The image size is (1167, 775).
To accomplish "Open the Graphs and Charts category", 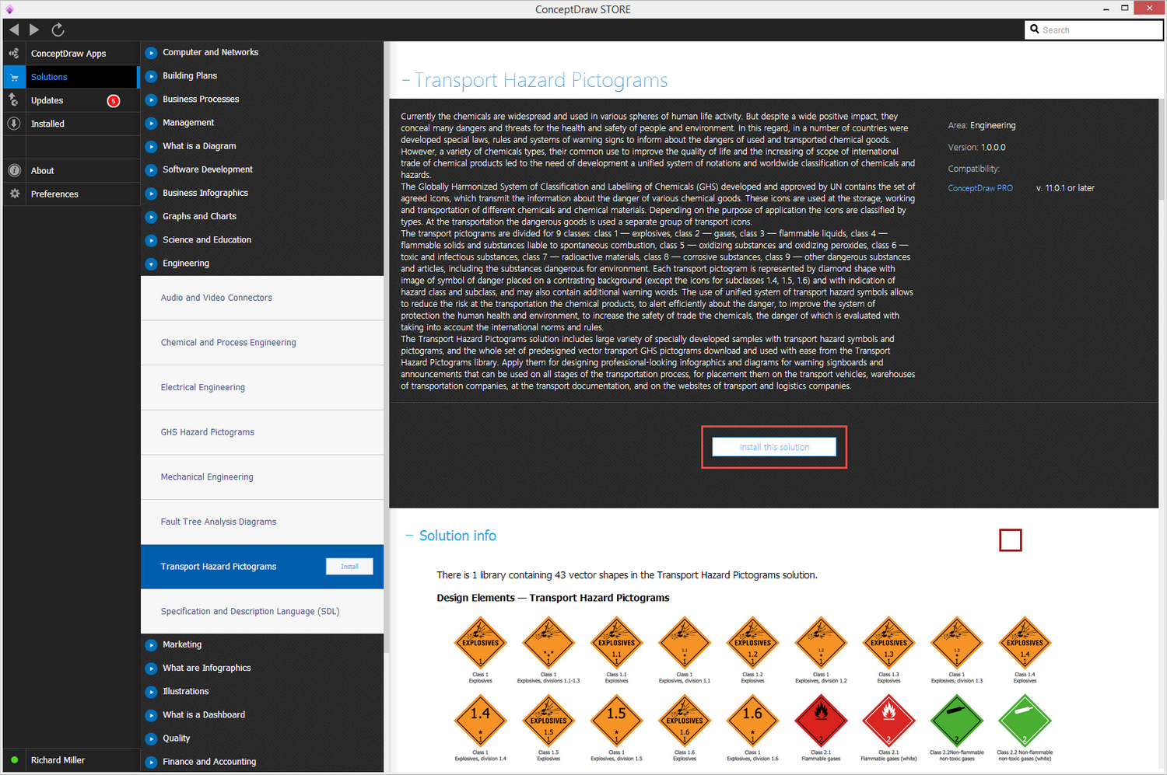I will pyautogui.click(x=199, y=216).
